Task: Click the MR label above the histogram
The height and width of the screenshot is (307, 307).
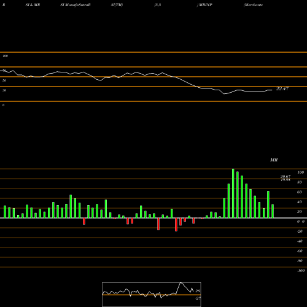Action: tap(274, 160)
